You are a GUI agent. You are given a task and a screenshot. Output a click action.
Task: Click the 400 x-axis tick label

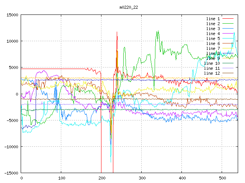point(182,178)
